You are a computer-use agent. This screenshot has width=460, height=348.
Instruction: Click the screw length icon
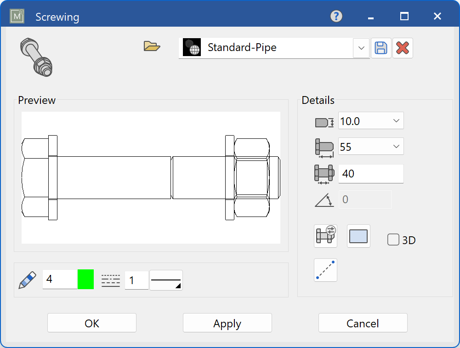[325, 146]
